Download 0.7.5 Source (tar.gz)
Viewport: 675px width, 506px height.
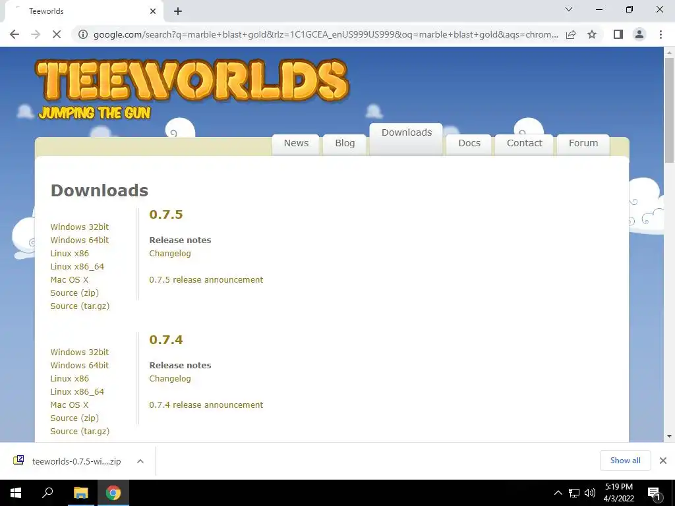[80, 306]
